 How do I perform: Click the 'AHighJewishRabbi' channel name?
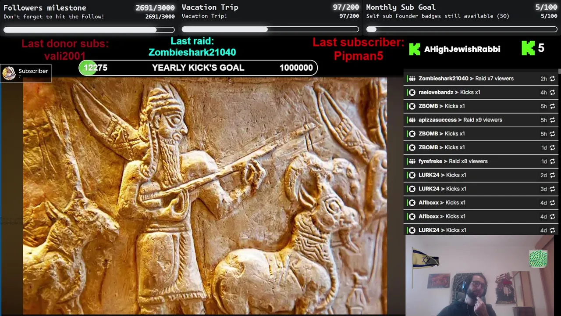pyautogui.click(x=462, y=49)
